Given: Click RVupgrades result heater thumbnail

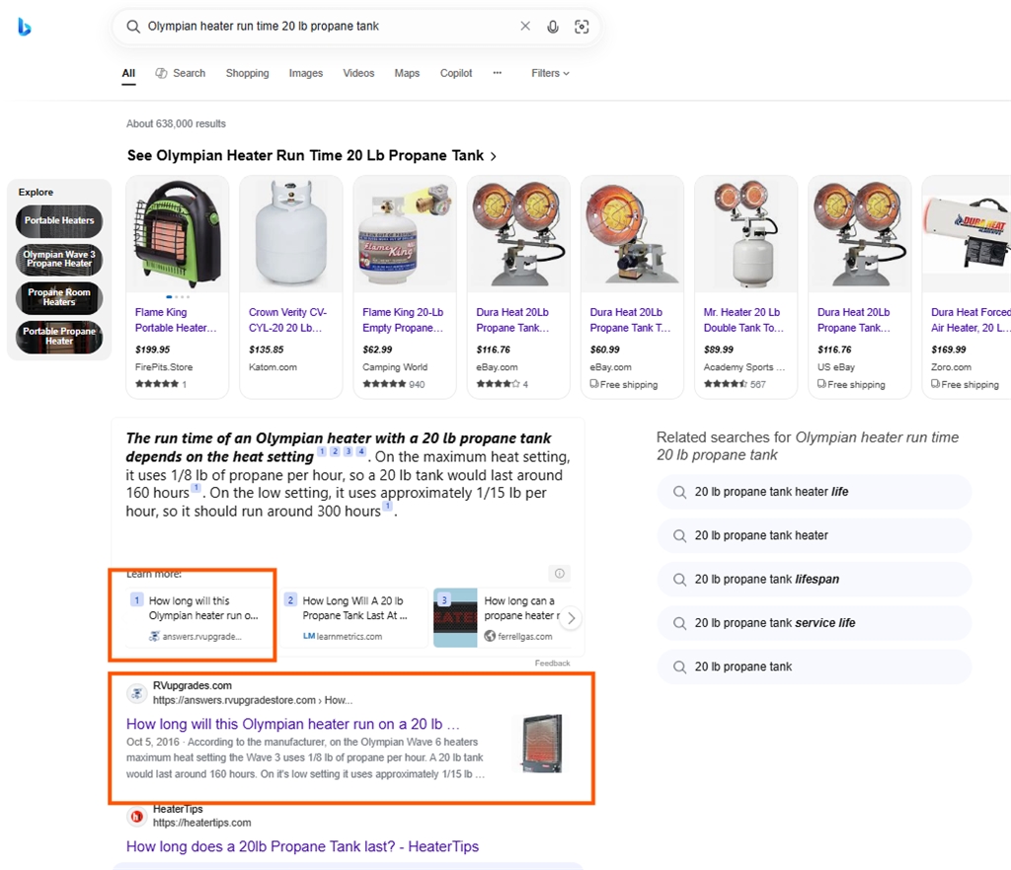Looking at the screenshot, I should [x=542, y=744].
